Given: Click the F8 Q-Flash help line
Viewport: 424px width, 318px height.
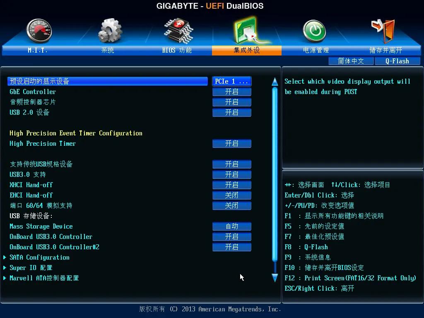Looking at the screenshot, I should [x=306, y=247].
